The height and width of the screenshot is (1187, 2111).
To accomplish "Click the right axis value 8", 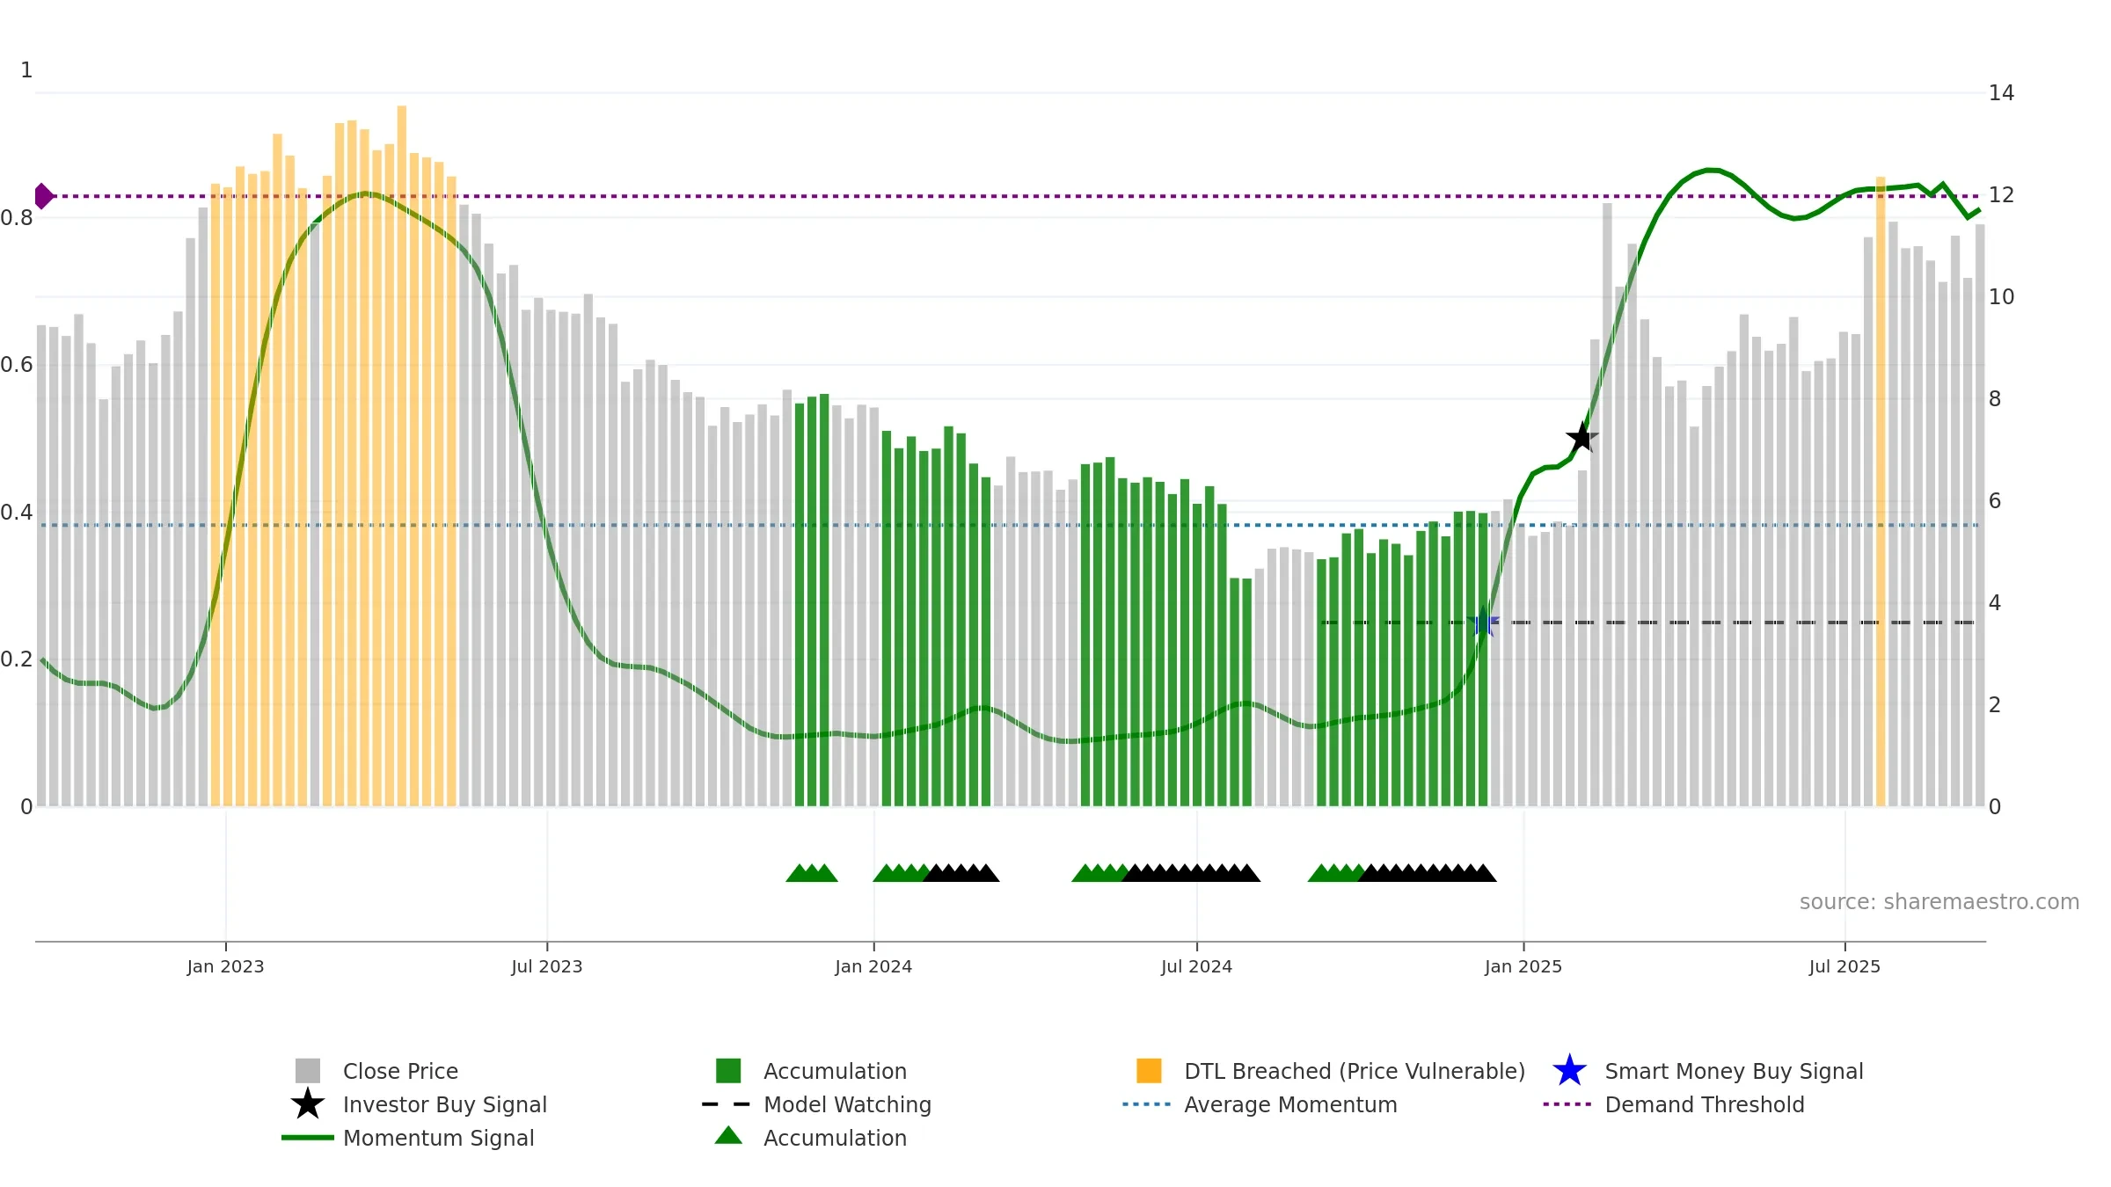I will click(1995, 398).
